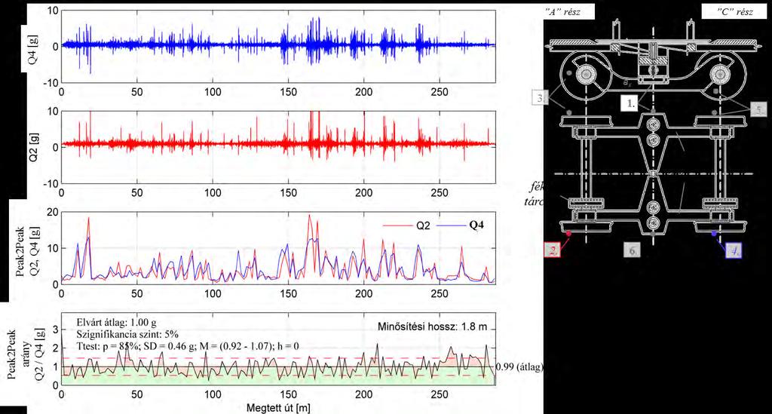This screenshot has width=772, height=414.
Task: Click the "Peak2Peak arány Q2 / Q4" axis label
Action: [x=26, y=355]
